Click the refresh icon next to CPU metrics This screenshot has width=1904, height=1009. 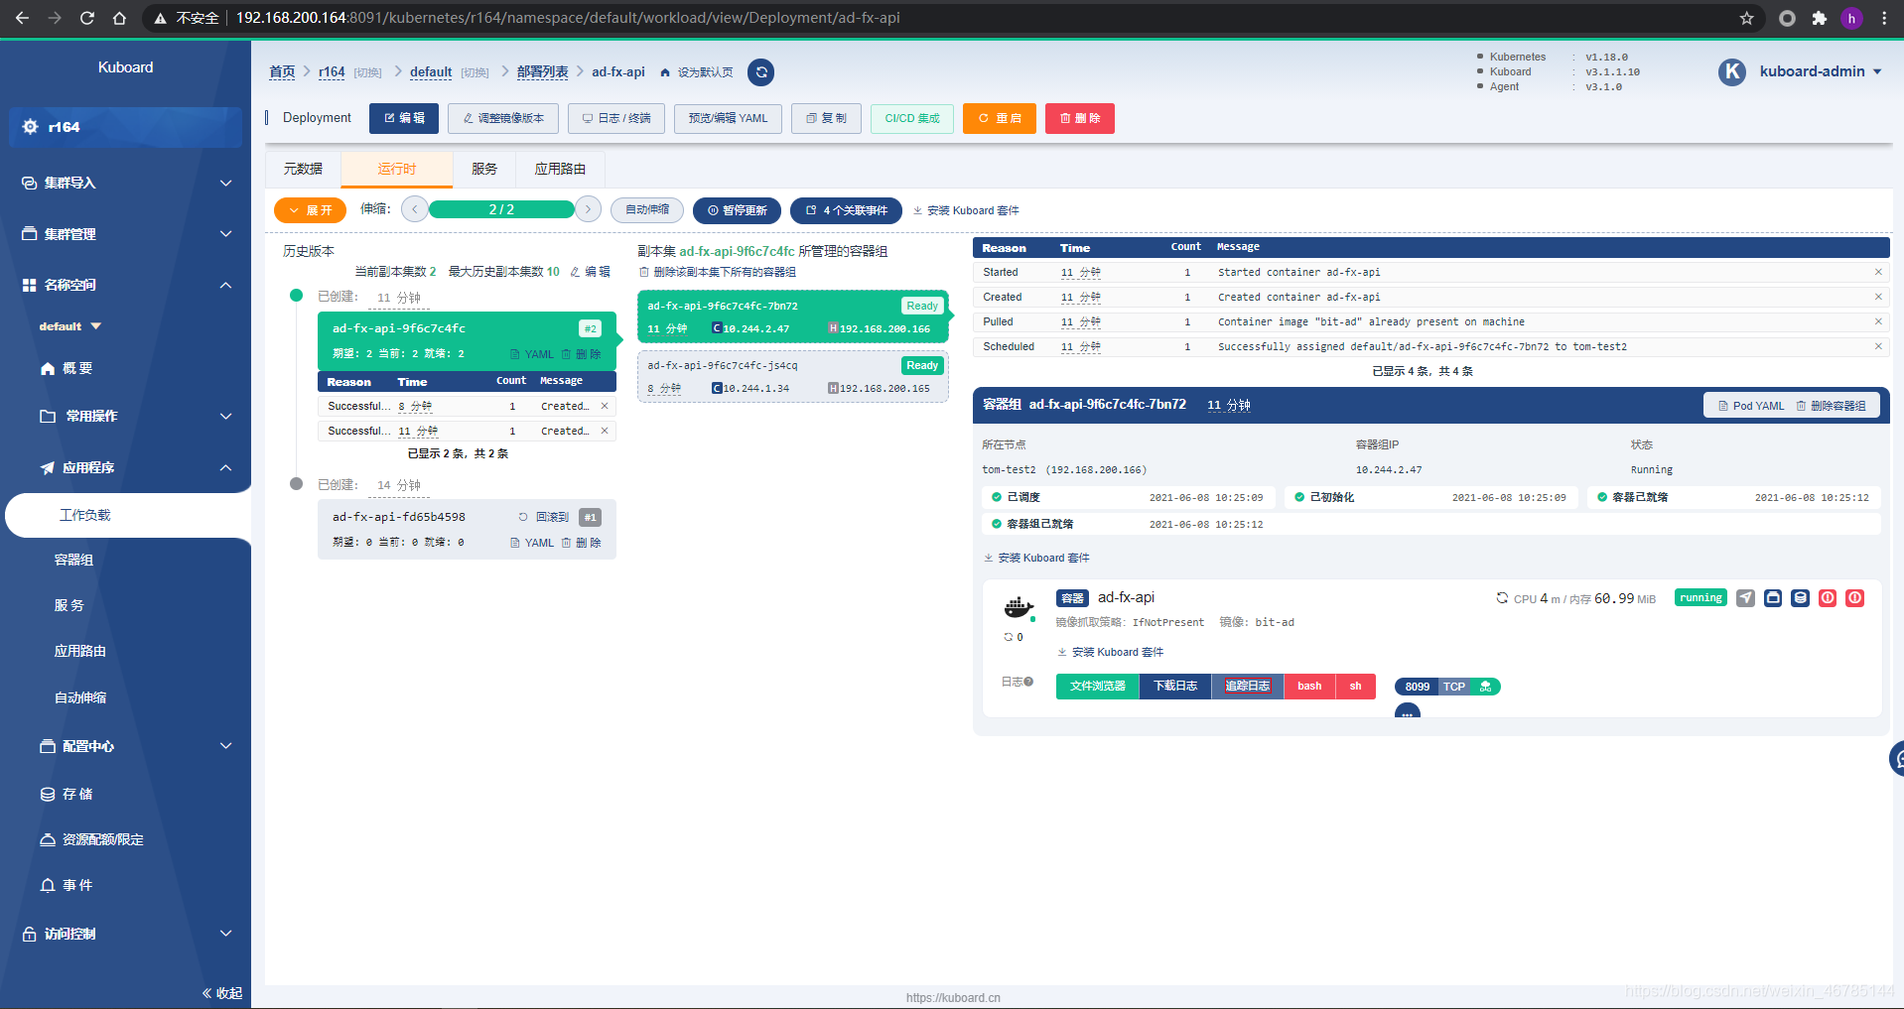[x=1502, y=598]
